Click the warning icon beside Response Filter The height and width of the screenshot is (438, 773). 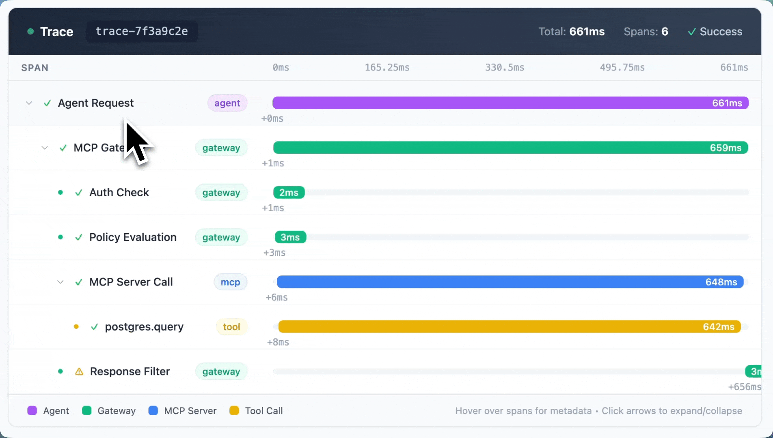[x=79, y=371]
